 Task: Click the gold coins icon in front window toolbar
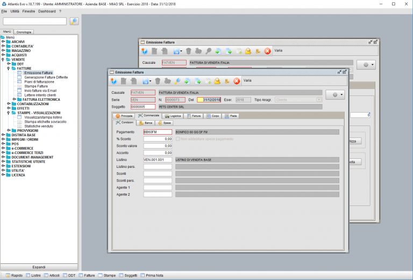[x=227, y=81]
